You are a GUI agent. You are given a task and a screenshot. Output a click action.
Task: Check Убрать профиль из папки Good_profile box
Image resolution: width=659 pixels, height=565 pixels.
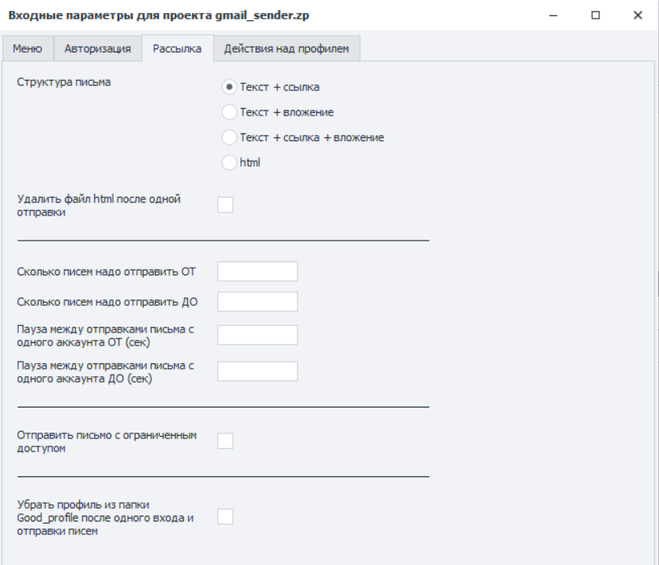(225, 517)
